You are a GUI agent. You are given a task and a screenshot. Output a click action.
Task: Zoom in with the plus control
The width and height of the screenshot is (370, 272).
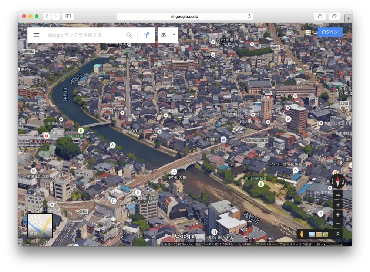click(x=338, y=215)
